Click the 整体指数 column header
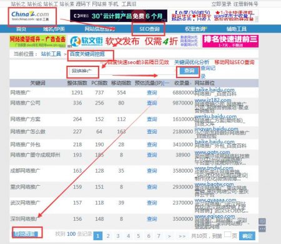This screenshot has width=281, height=244. [77, 83]
